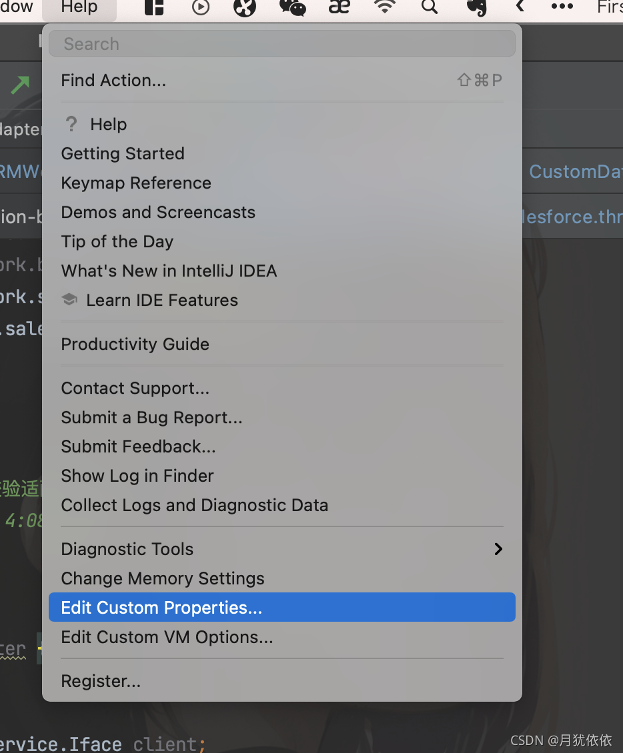Open Change Memory Settings
The width and height of the screenshot is (623, 753).
pyautogui.click(x=163, y=578)
